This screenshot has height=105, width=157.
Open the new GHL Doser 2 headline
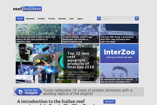tap(117, 39)
